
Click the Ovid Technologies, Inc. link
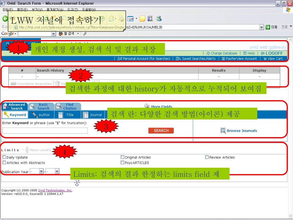tap(55, 190)
